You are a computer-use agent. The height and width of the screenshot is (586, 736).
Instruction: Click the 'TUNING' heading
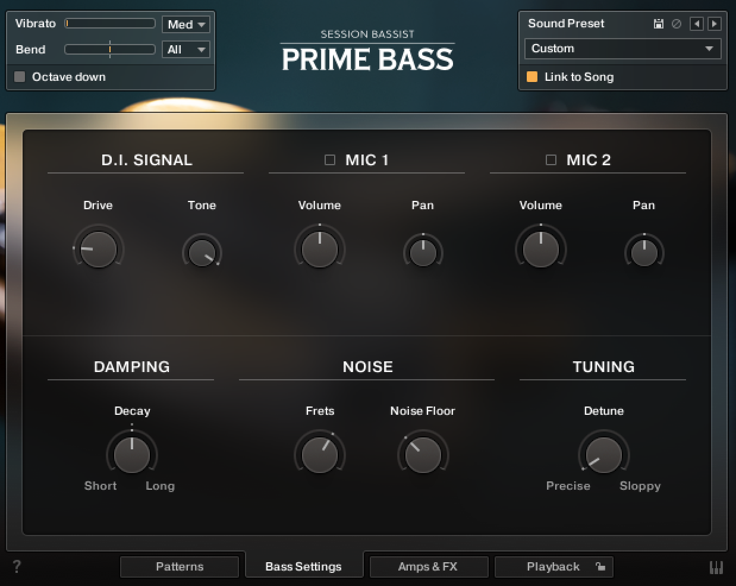(603, 367)
